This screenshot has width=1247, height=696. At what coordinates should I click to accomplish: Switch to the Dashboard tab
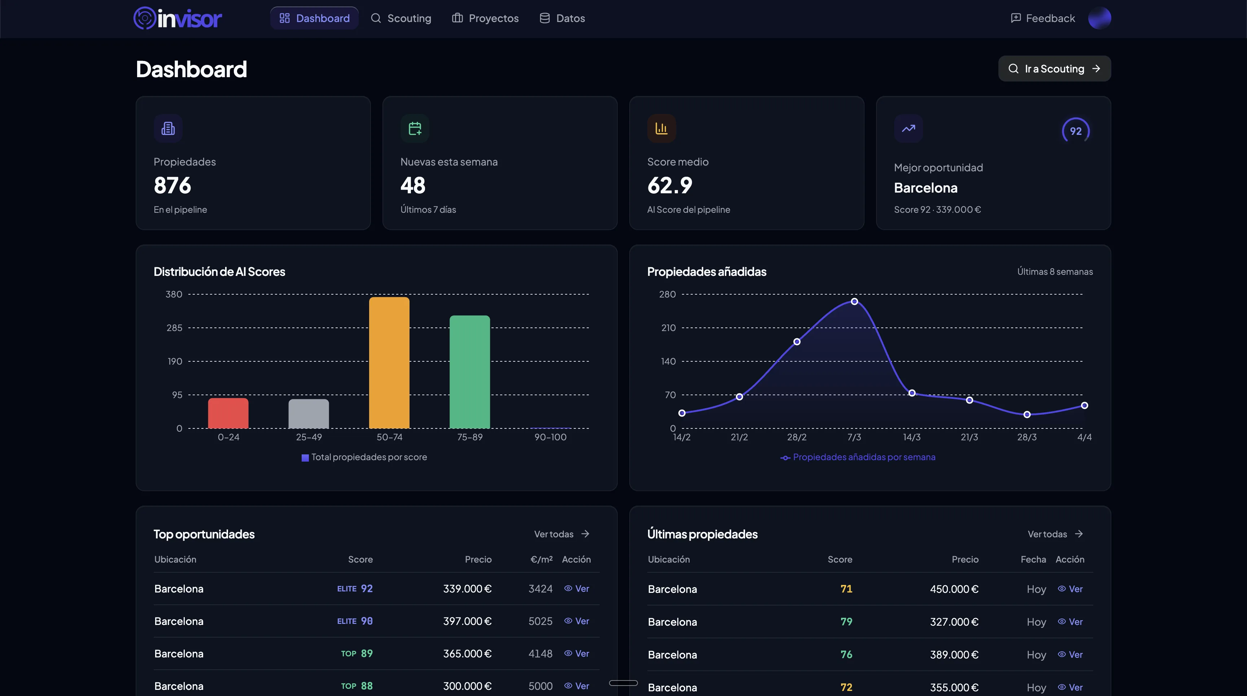(315, 18)
